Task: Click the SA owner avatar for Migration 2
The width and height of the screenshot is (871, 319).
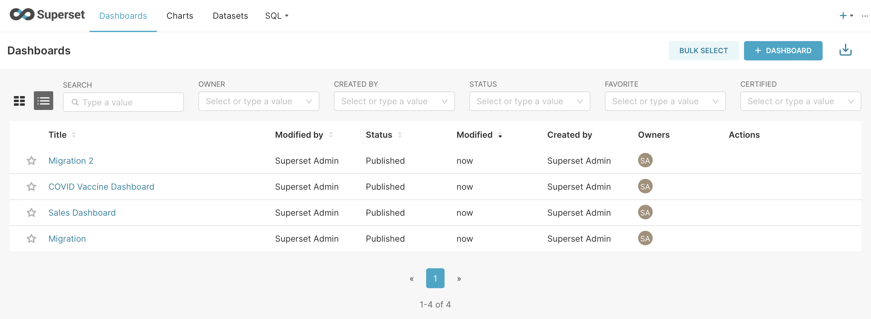Action: click(x=645, y=161)
